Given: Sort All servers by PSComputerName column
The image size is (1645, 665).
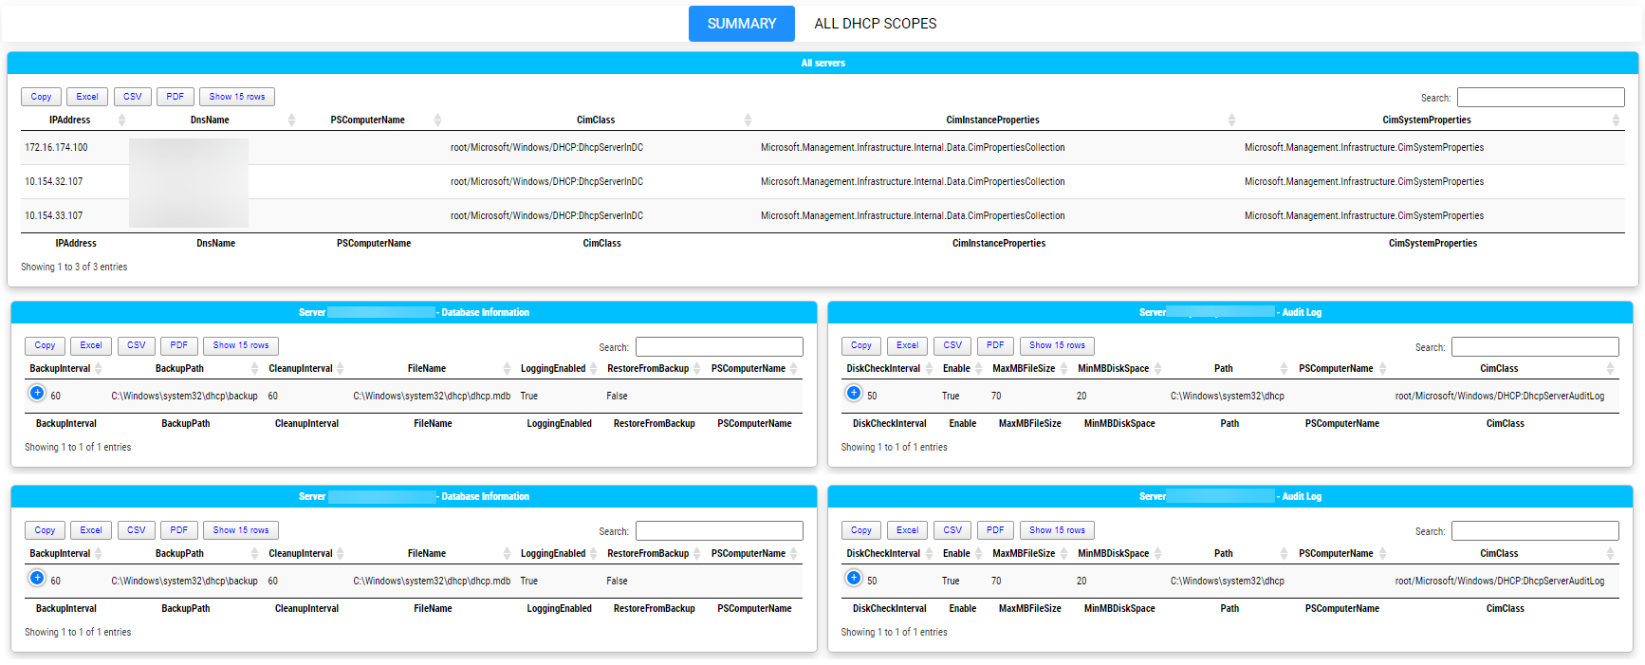Looking at the screenshot, I should (x=367, y=120).
